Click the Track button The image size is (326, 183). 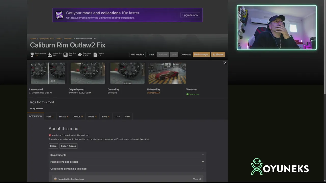coord(151,54)
